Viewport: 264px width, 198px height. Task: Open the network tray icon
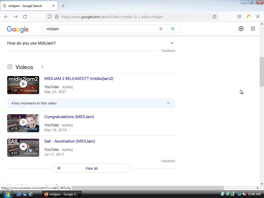pyautogui.click(x=239, y=194)
